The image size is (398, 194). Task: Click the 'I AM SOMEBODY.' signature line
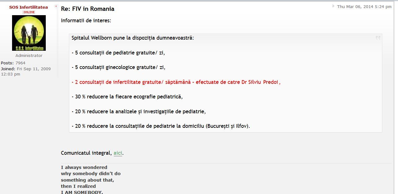(x=82, y=192)
